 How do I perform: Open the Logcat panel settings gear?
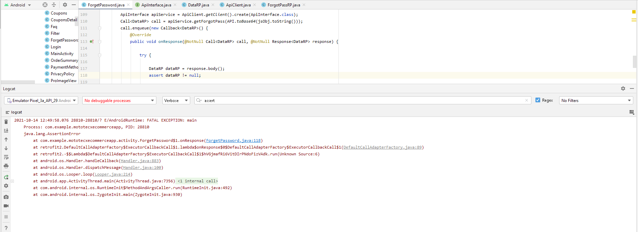623,88
